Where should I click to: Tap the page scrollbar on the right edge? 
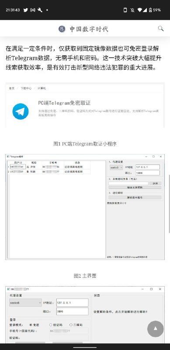(x=169, y=204)
